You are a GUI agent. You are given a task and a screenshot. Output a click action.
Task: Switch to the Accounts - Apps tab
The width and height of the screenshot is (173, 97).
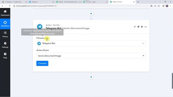tap(95, 2)
